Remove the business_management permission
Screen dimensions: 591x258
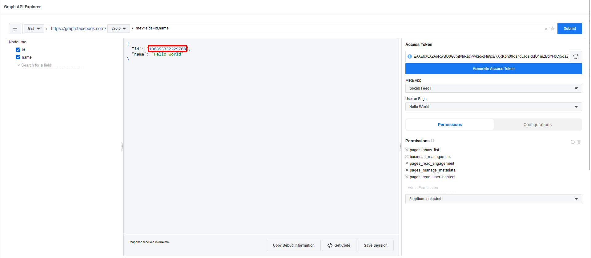coord(407,157)
